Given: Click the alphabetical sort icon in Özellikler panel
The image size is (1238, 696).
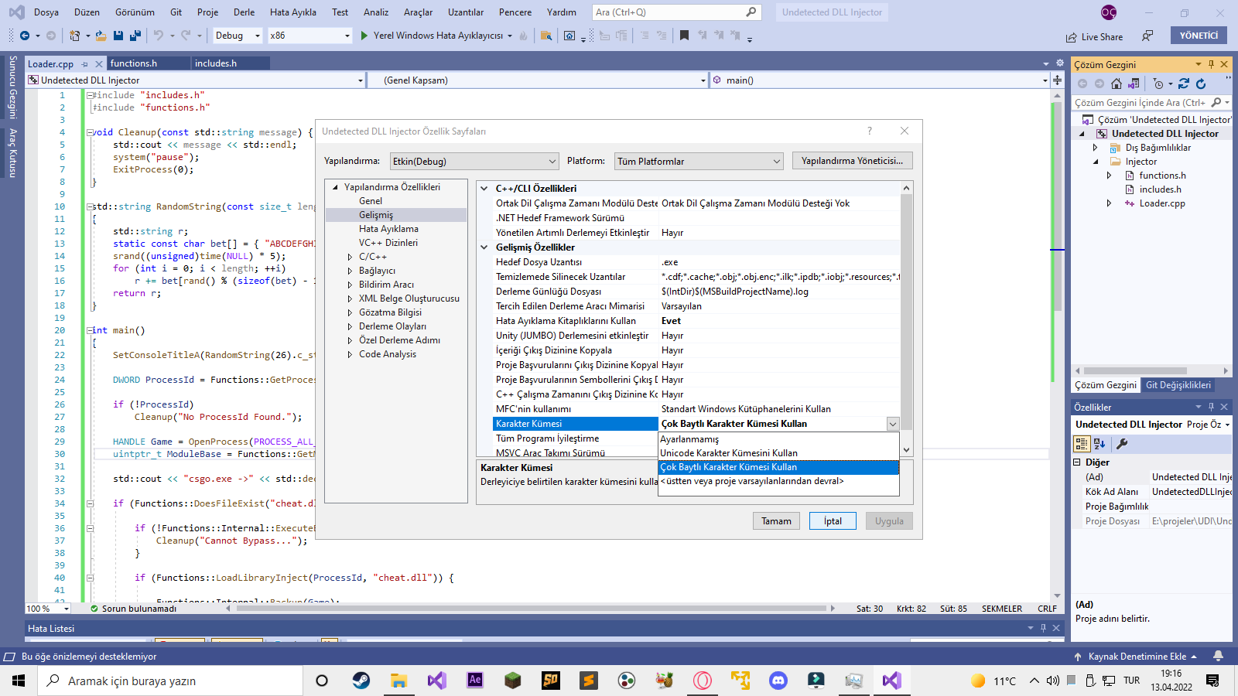Looking at the screenshot, I should 1099,444.
